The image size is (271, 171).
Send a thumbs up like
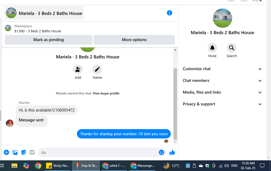(x=172, y=152)
